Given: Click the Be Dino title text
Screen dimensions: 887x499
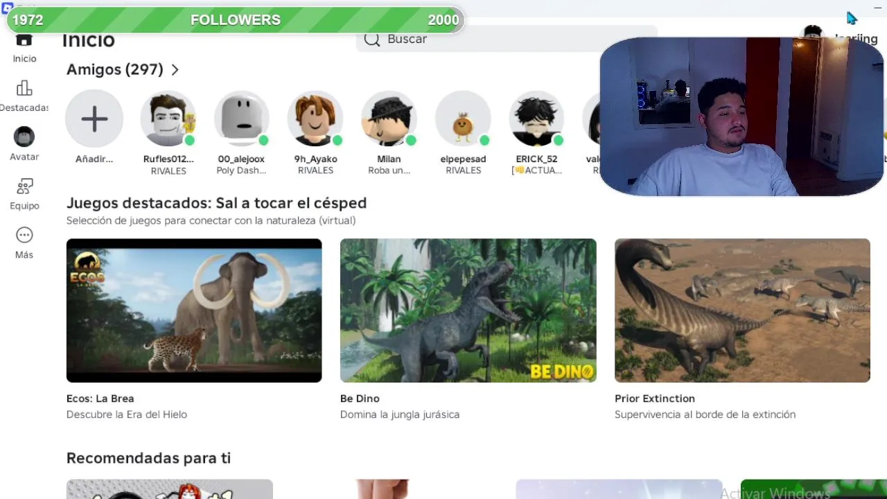Looking at the screenshot, I should (360, 399).
